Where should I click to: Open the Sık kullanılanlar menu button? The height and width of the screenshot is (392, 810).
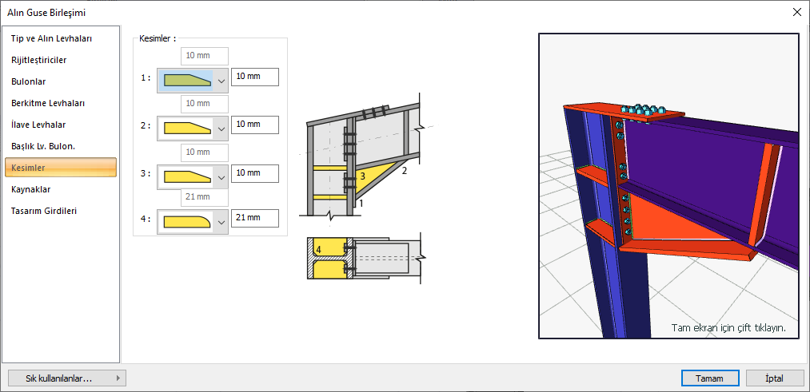(67, 378)
